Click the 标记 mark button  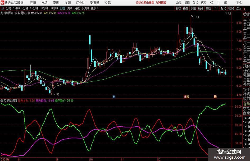[x=223, y=8]
